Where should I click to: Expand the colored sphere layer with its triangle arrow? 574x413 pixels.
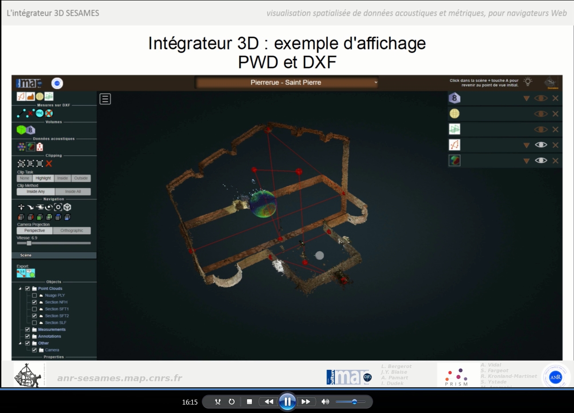click(526, 161)
